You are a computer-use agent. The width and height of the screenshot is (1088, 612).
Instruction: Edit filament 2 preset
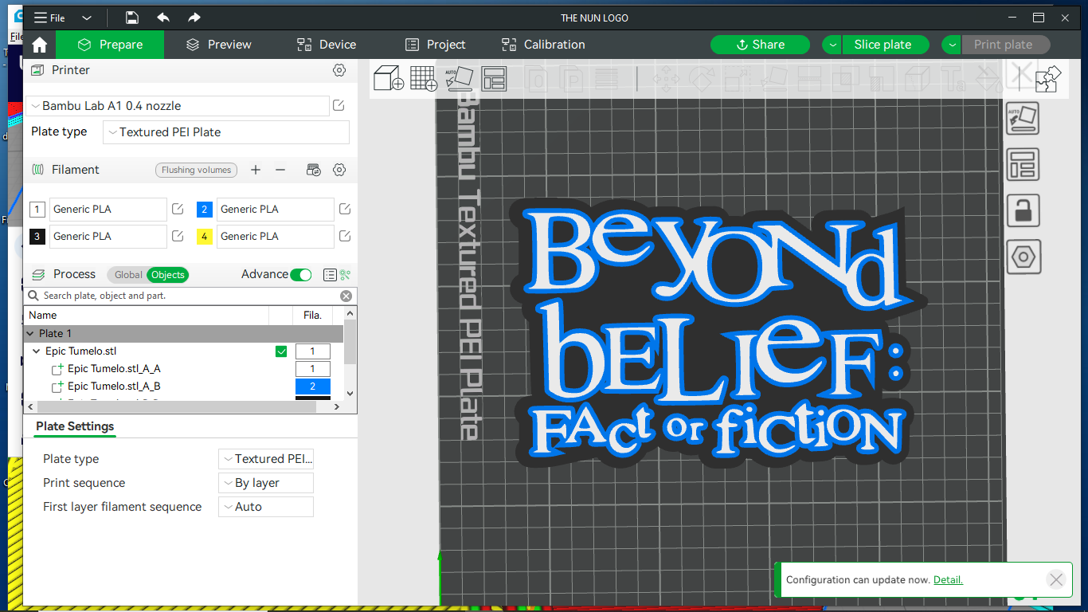click(345, 209)
